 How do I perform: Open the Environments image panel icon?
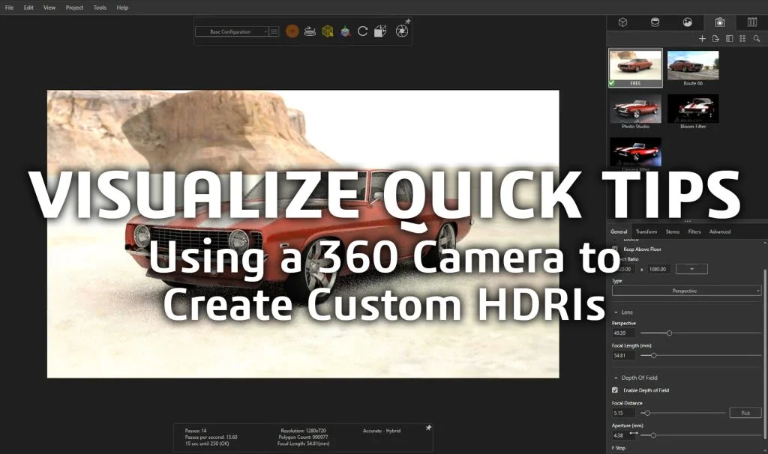point(686,22)
